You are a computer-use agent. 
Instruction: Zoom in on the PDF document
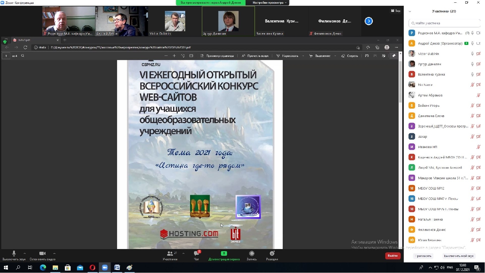click(174, 56)
